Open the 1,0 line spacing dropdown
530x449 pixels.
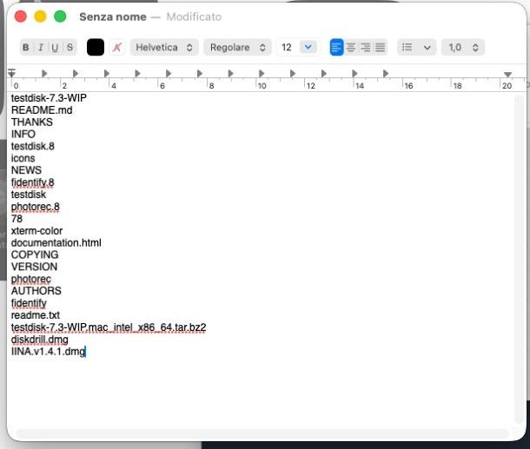(x=463, y=47)
